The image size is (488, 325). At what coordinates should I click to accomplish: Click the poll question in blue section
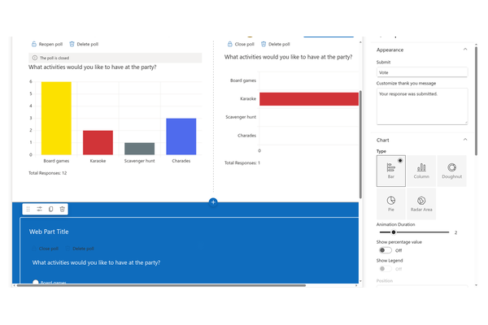click(96, 262)
